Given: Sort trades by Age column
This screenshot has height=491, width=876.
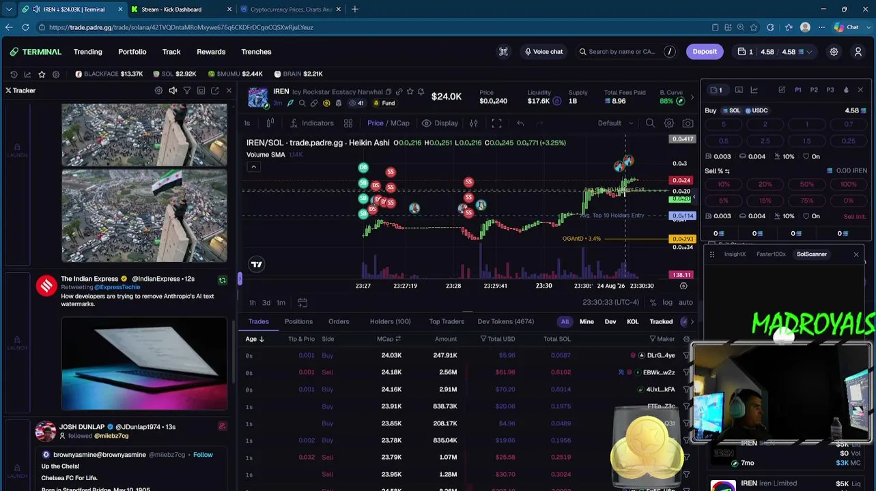Looking at the screenshot, I should pyautogui.click(x=255, y=339).
